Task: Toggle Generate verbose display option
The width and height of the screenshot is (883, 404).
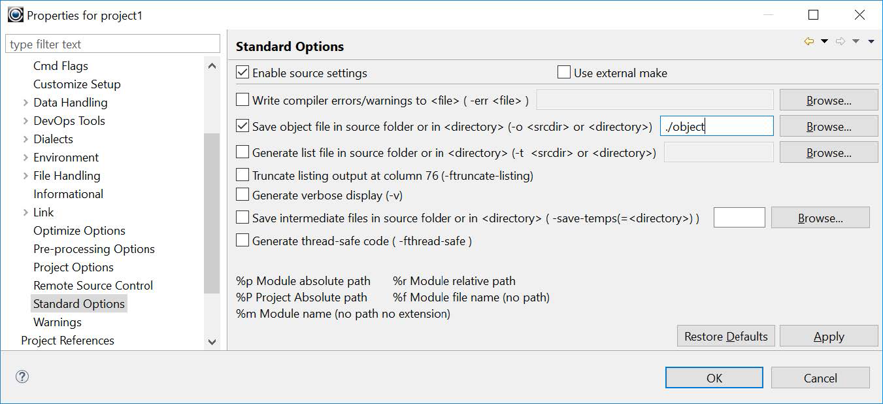Action: pos(242,195)
